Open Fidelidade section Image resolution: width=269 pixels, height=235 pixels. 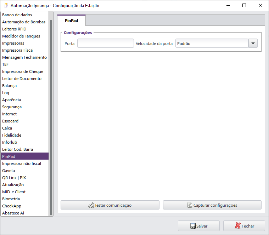coord(25,135)
